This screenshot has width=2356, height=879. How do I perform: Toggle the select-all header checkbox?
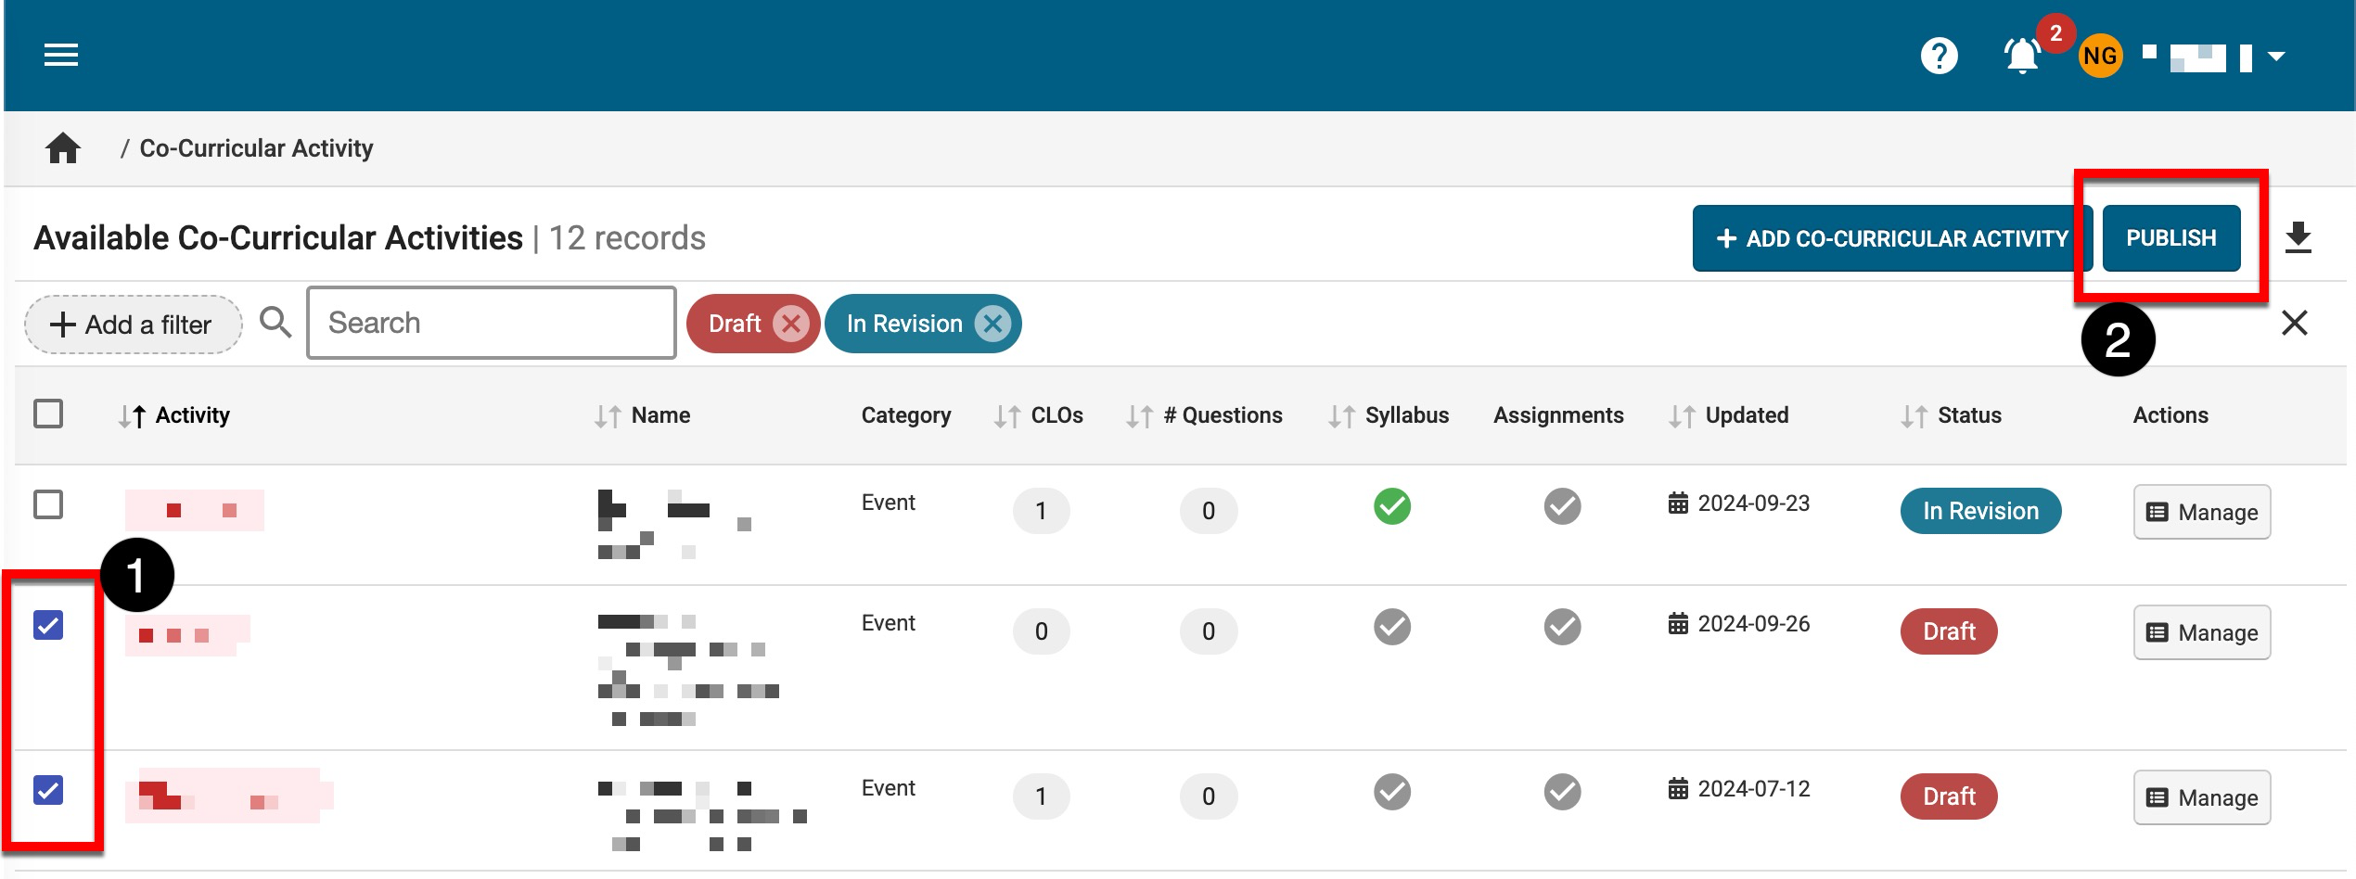pyautogui.click(x=48, y=414)
